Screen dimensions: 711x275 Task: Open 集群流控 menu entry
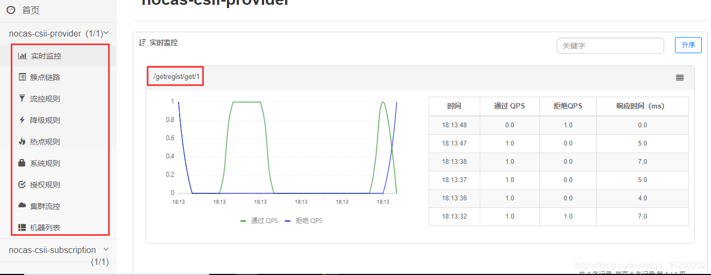(x=45, y=206)
